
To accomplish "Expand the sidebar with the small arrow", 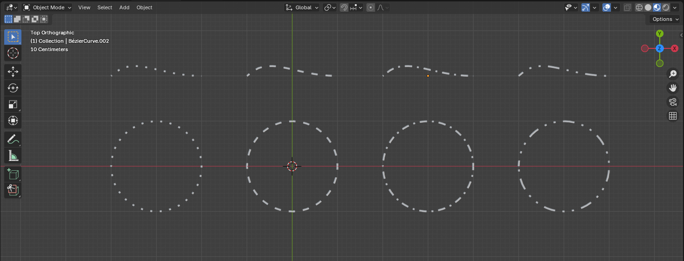I will click(681, 35).
